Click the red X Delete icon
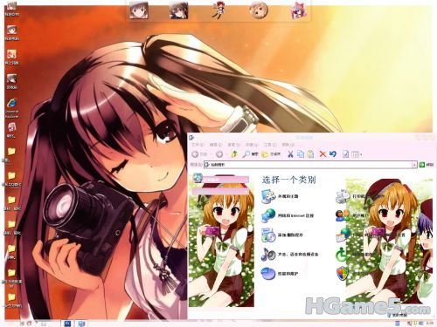 click(323, 154)
